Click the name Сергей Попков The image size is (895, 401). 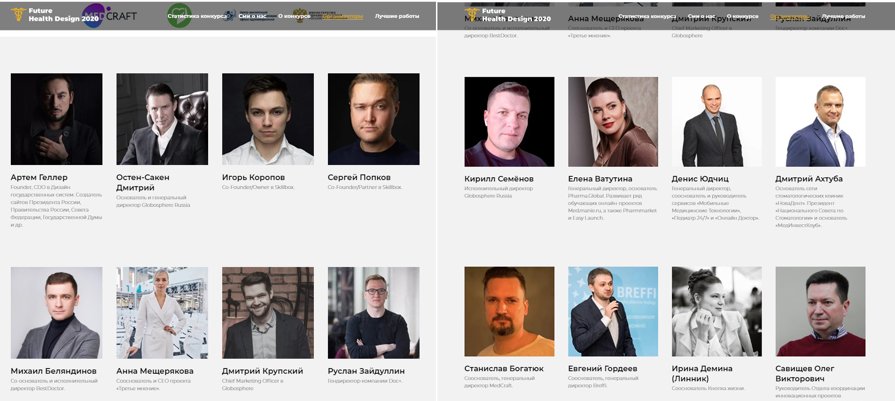pos(359,177)
